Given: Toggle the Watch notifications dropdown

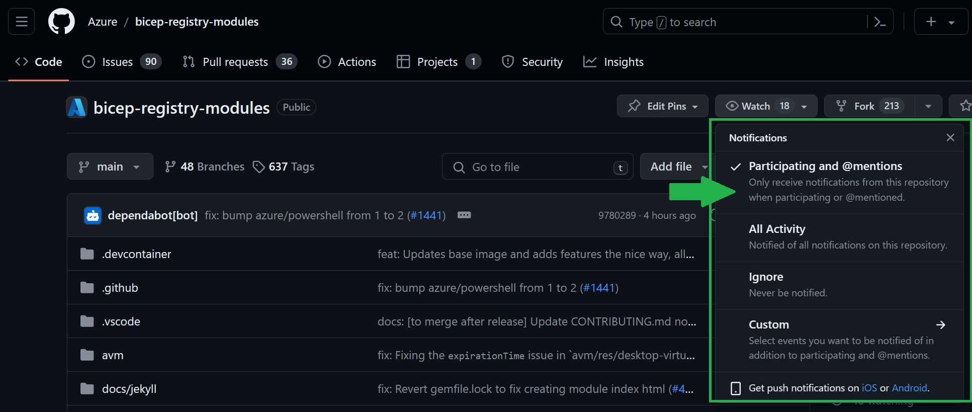Looking at the screenshot, I should [x=766, y=106].
